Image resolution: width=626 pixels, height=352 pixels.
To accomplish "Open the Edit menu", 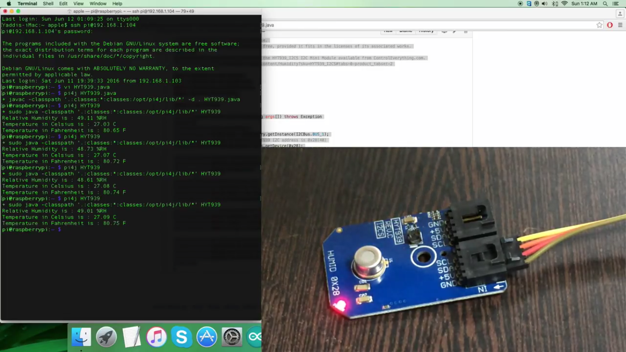I will 63,4.
